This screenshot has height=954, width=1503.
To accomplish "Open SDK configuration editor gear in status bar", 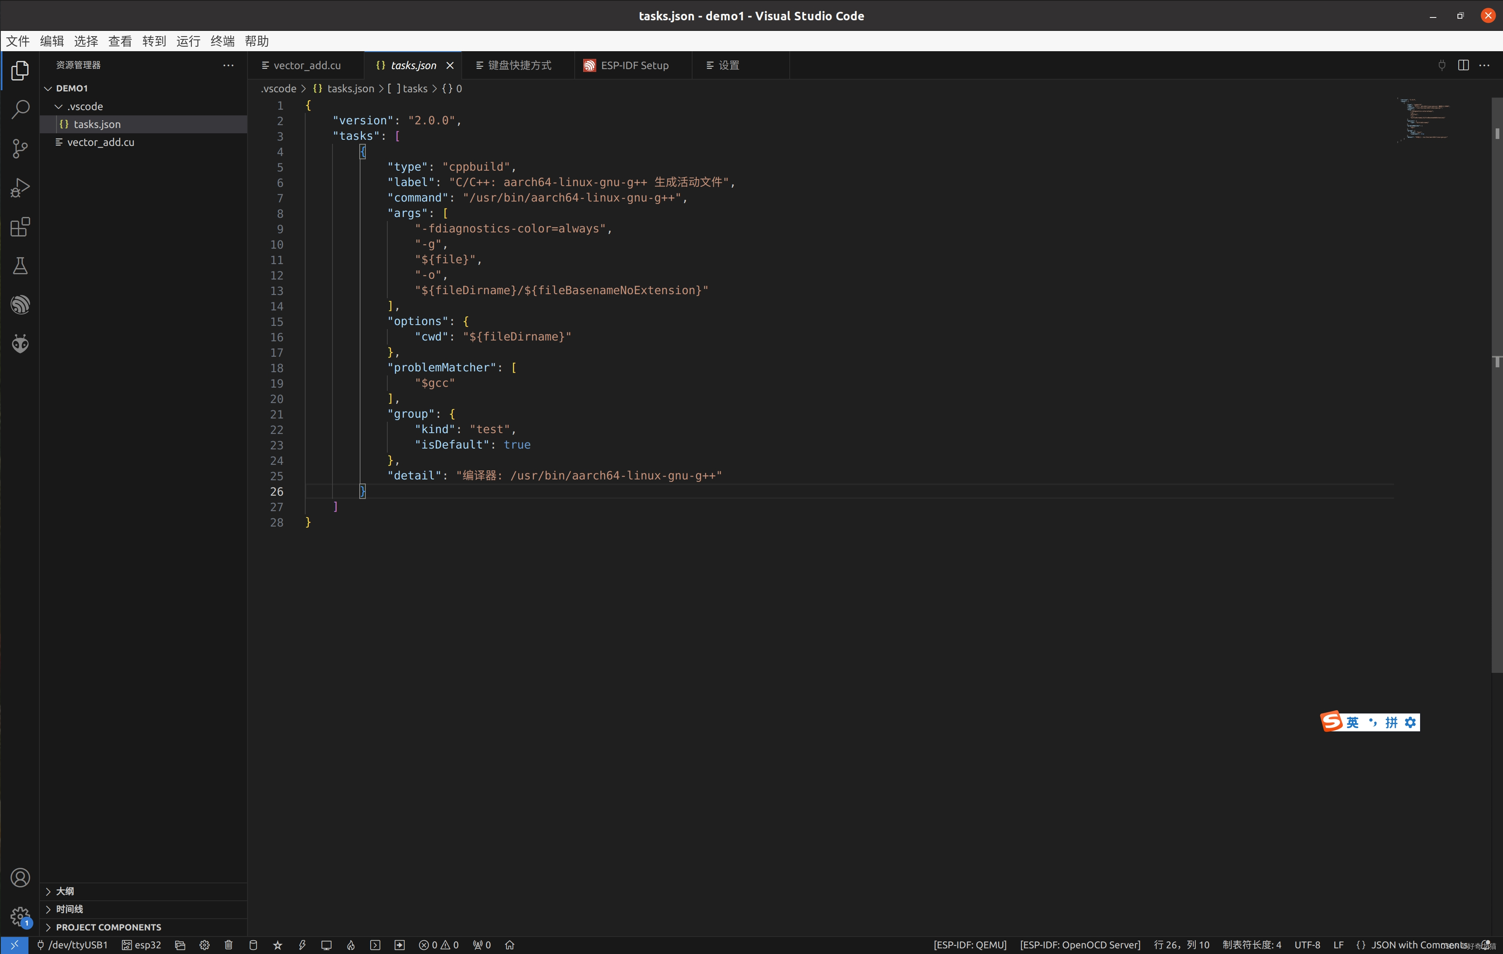I will pos(204,945).
